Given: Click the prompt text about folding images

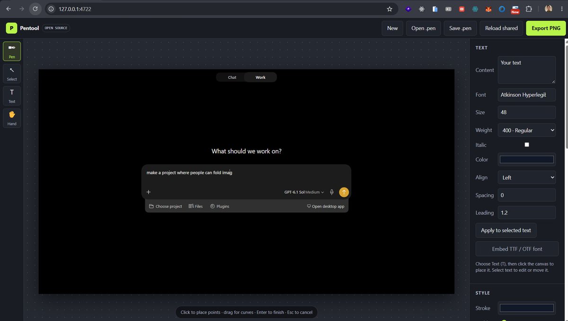Looking at the screenshot, I should pos(189,172).
